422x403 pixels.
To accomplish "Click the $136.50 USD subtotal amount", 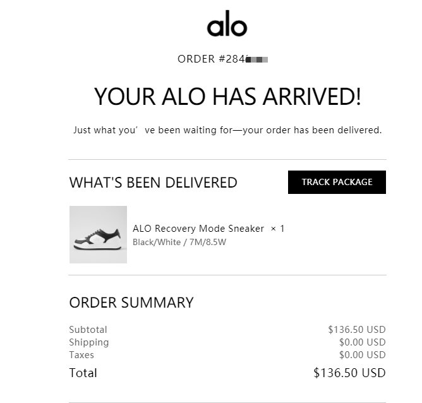I will [x=356, y=330].
